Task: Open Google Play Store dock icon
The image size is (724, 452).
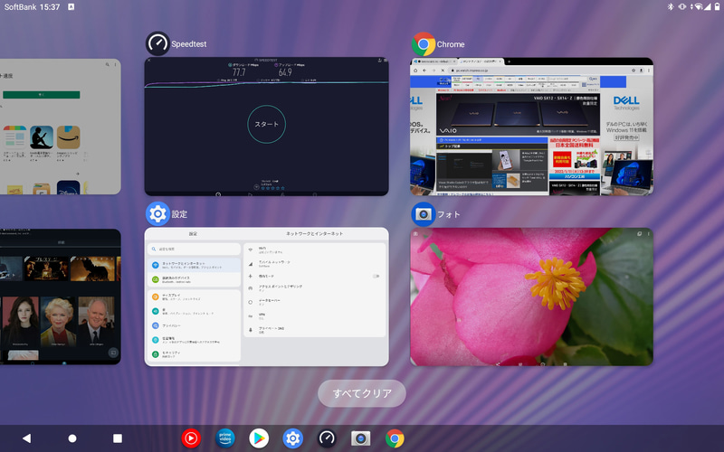Action: pyautogui.click(x=259, y=438)
